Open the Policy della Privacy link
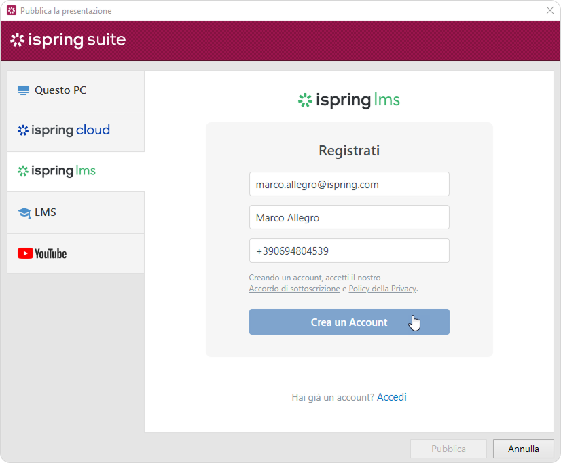The image size is (561, 463). (382, 289)
